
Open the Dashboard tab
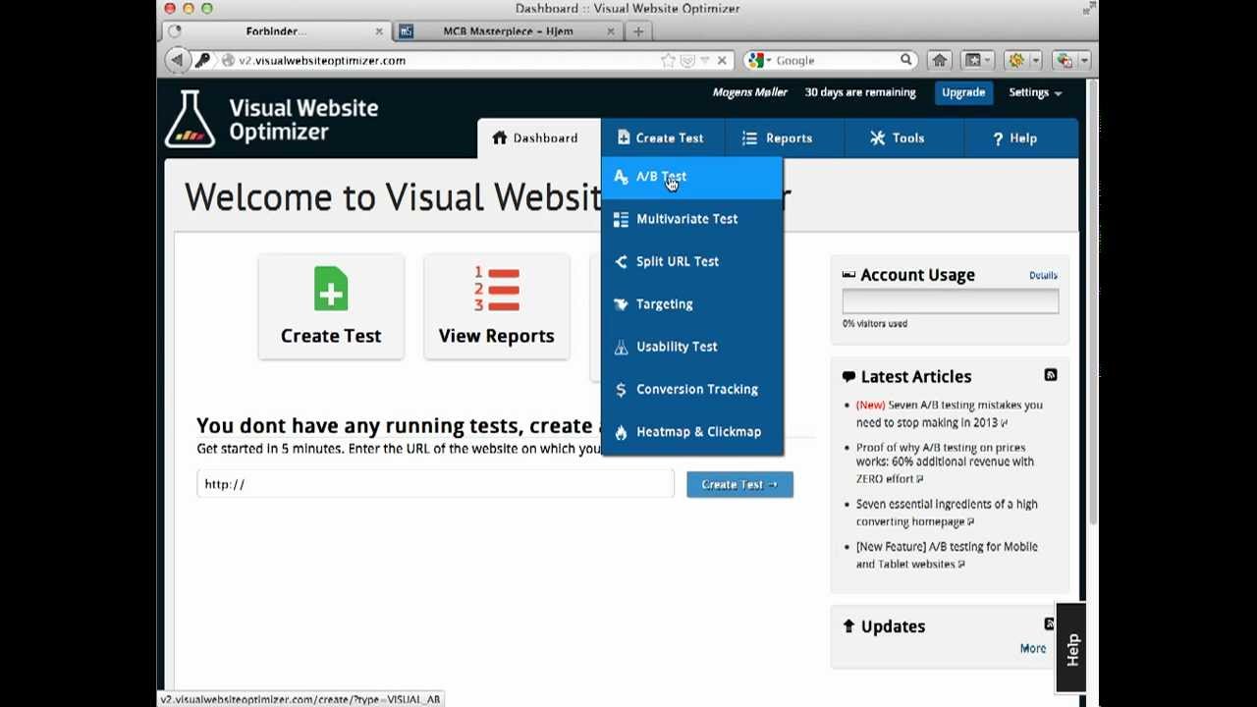(x=538, y=138)
